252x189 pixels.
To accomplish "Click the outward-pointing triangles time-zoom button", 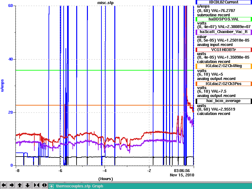I will coord(44,185).
